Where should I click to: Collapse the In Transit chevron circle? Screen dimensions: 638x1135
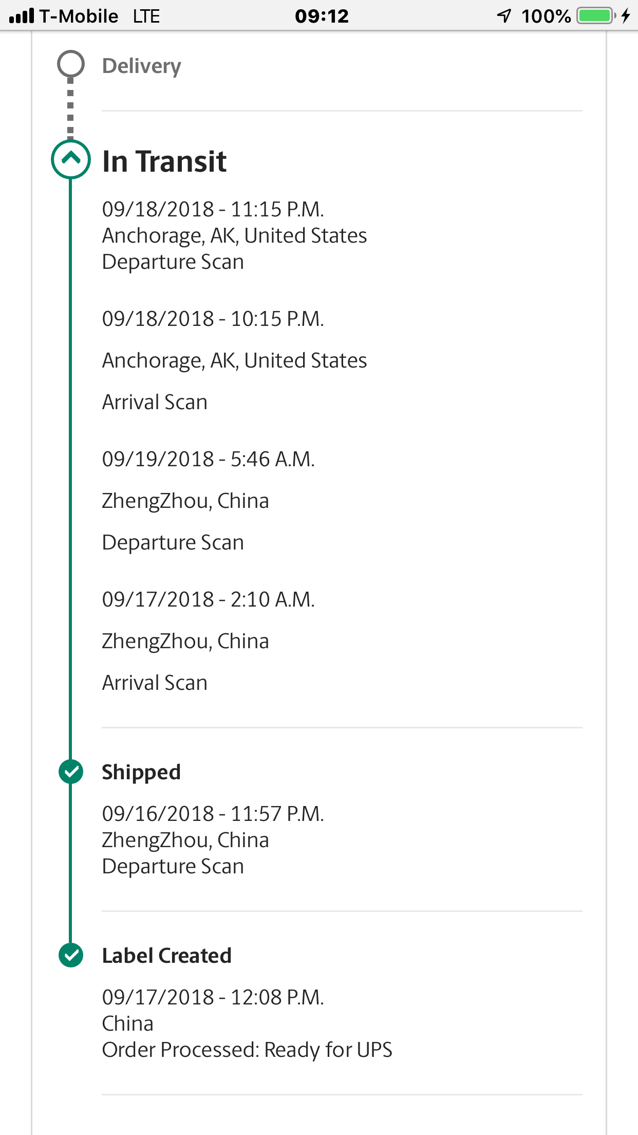coord(71,159)
